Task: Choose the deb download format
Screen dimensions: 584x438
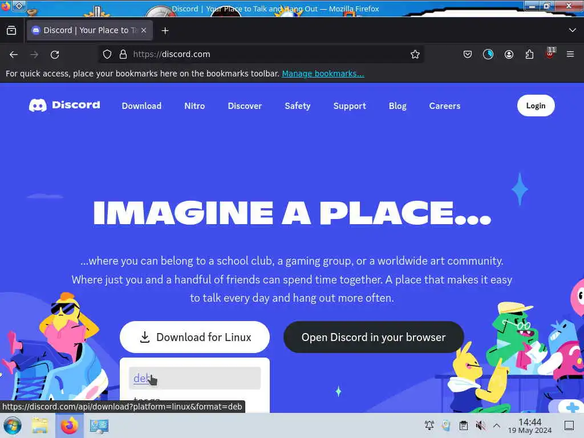Action: pyautogui.click(x=194, y=378)
